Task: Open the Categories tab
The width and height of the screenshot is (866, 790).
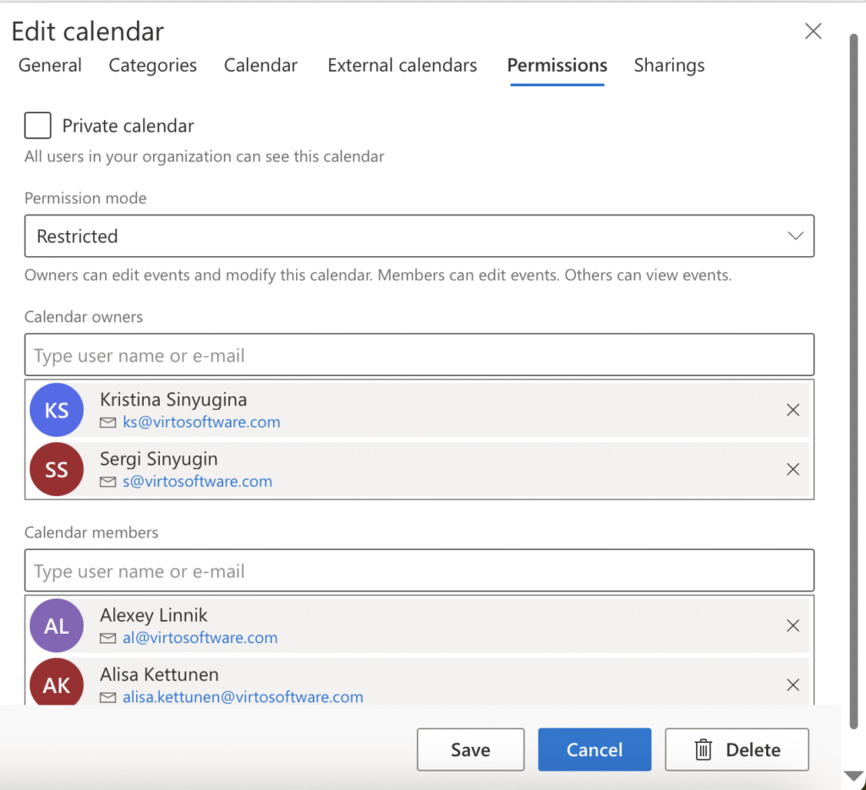Action: pos(152,66)
